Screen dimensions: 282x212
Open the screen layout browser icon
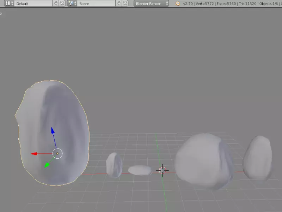coord(9,4)
